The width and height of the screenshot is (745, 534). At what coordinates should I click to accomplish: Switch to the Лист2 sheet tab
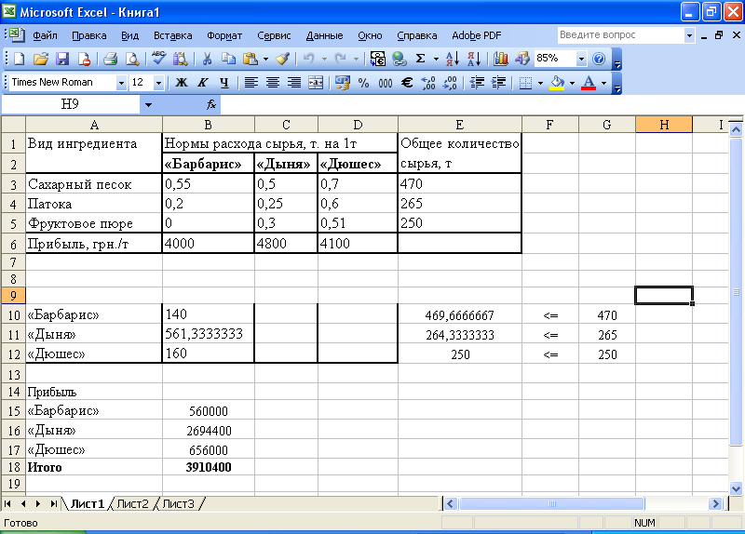pyautogui.click(x=132, y=503)
